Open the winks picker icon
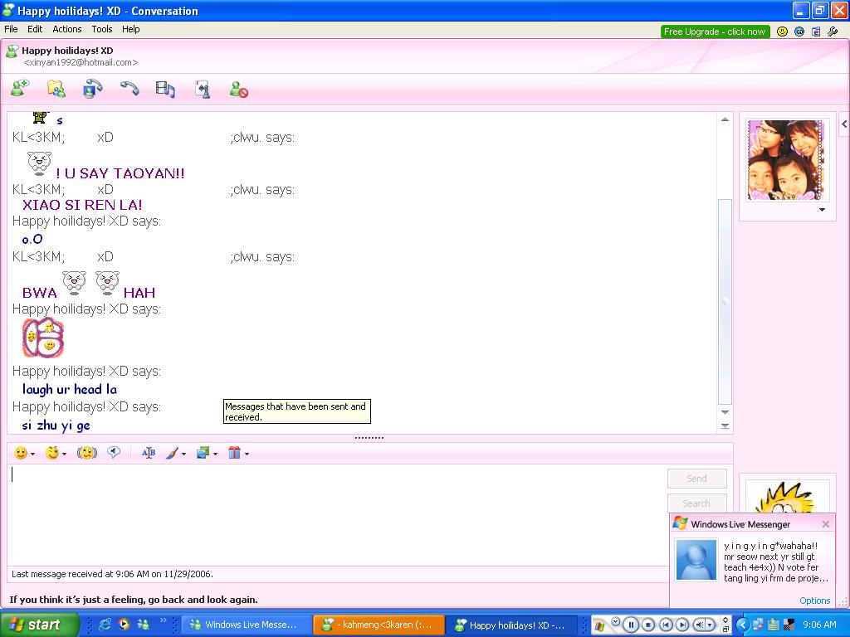This screenshot has width=850, height=637. coord(52,453)
